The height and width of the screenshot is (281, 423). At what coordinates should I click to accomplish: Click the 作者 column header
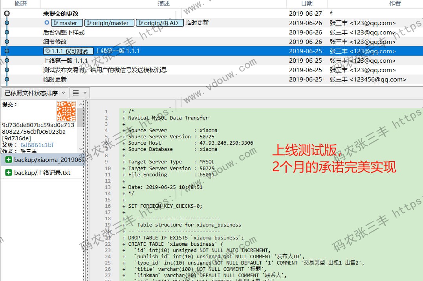tap(395, 4)
